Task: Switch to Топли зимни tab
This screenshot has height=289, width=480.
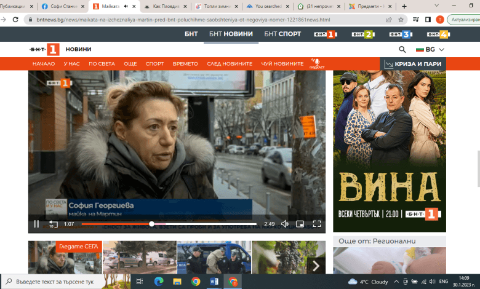Action: point(217,6)
